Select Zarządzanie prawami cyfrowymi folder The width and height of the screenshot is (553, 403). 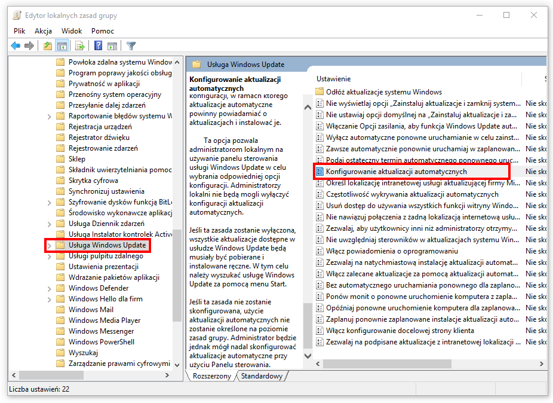(x=119, y=364)
